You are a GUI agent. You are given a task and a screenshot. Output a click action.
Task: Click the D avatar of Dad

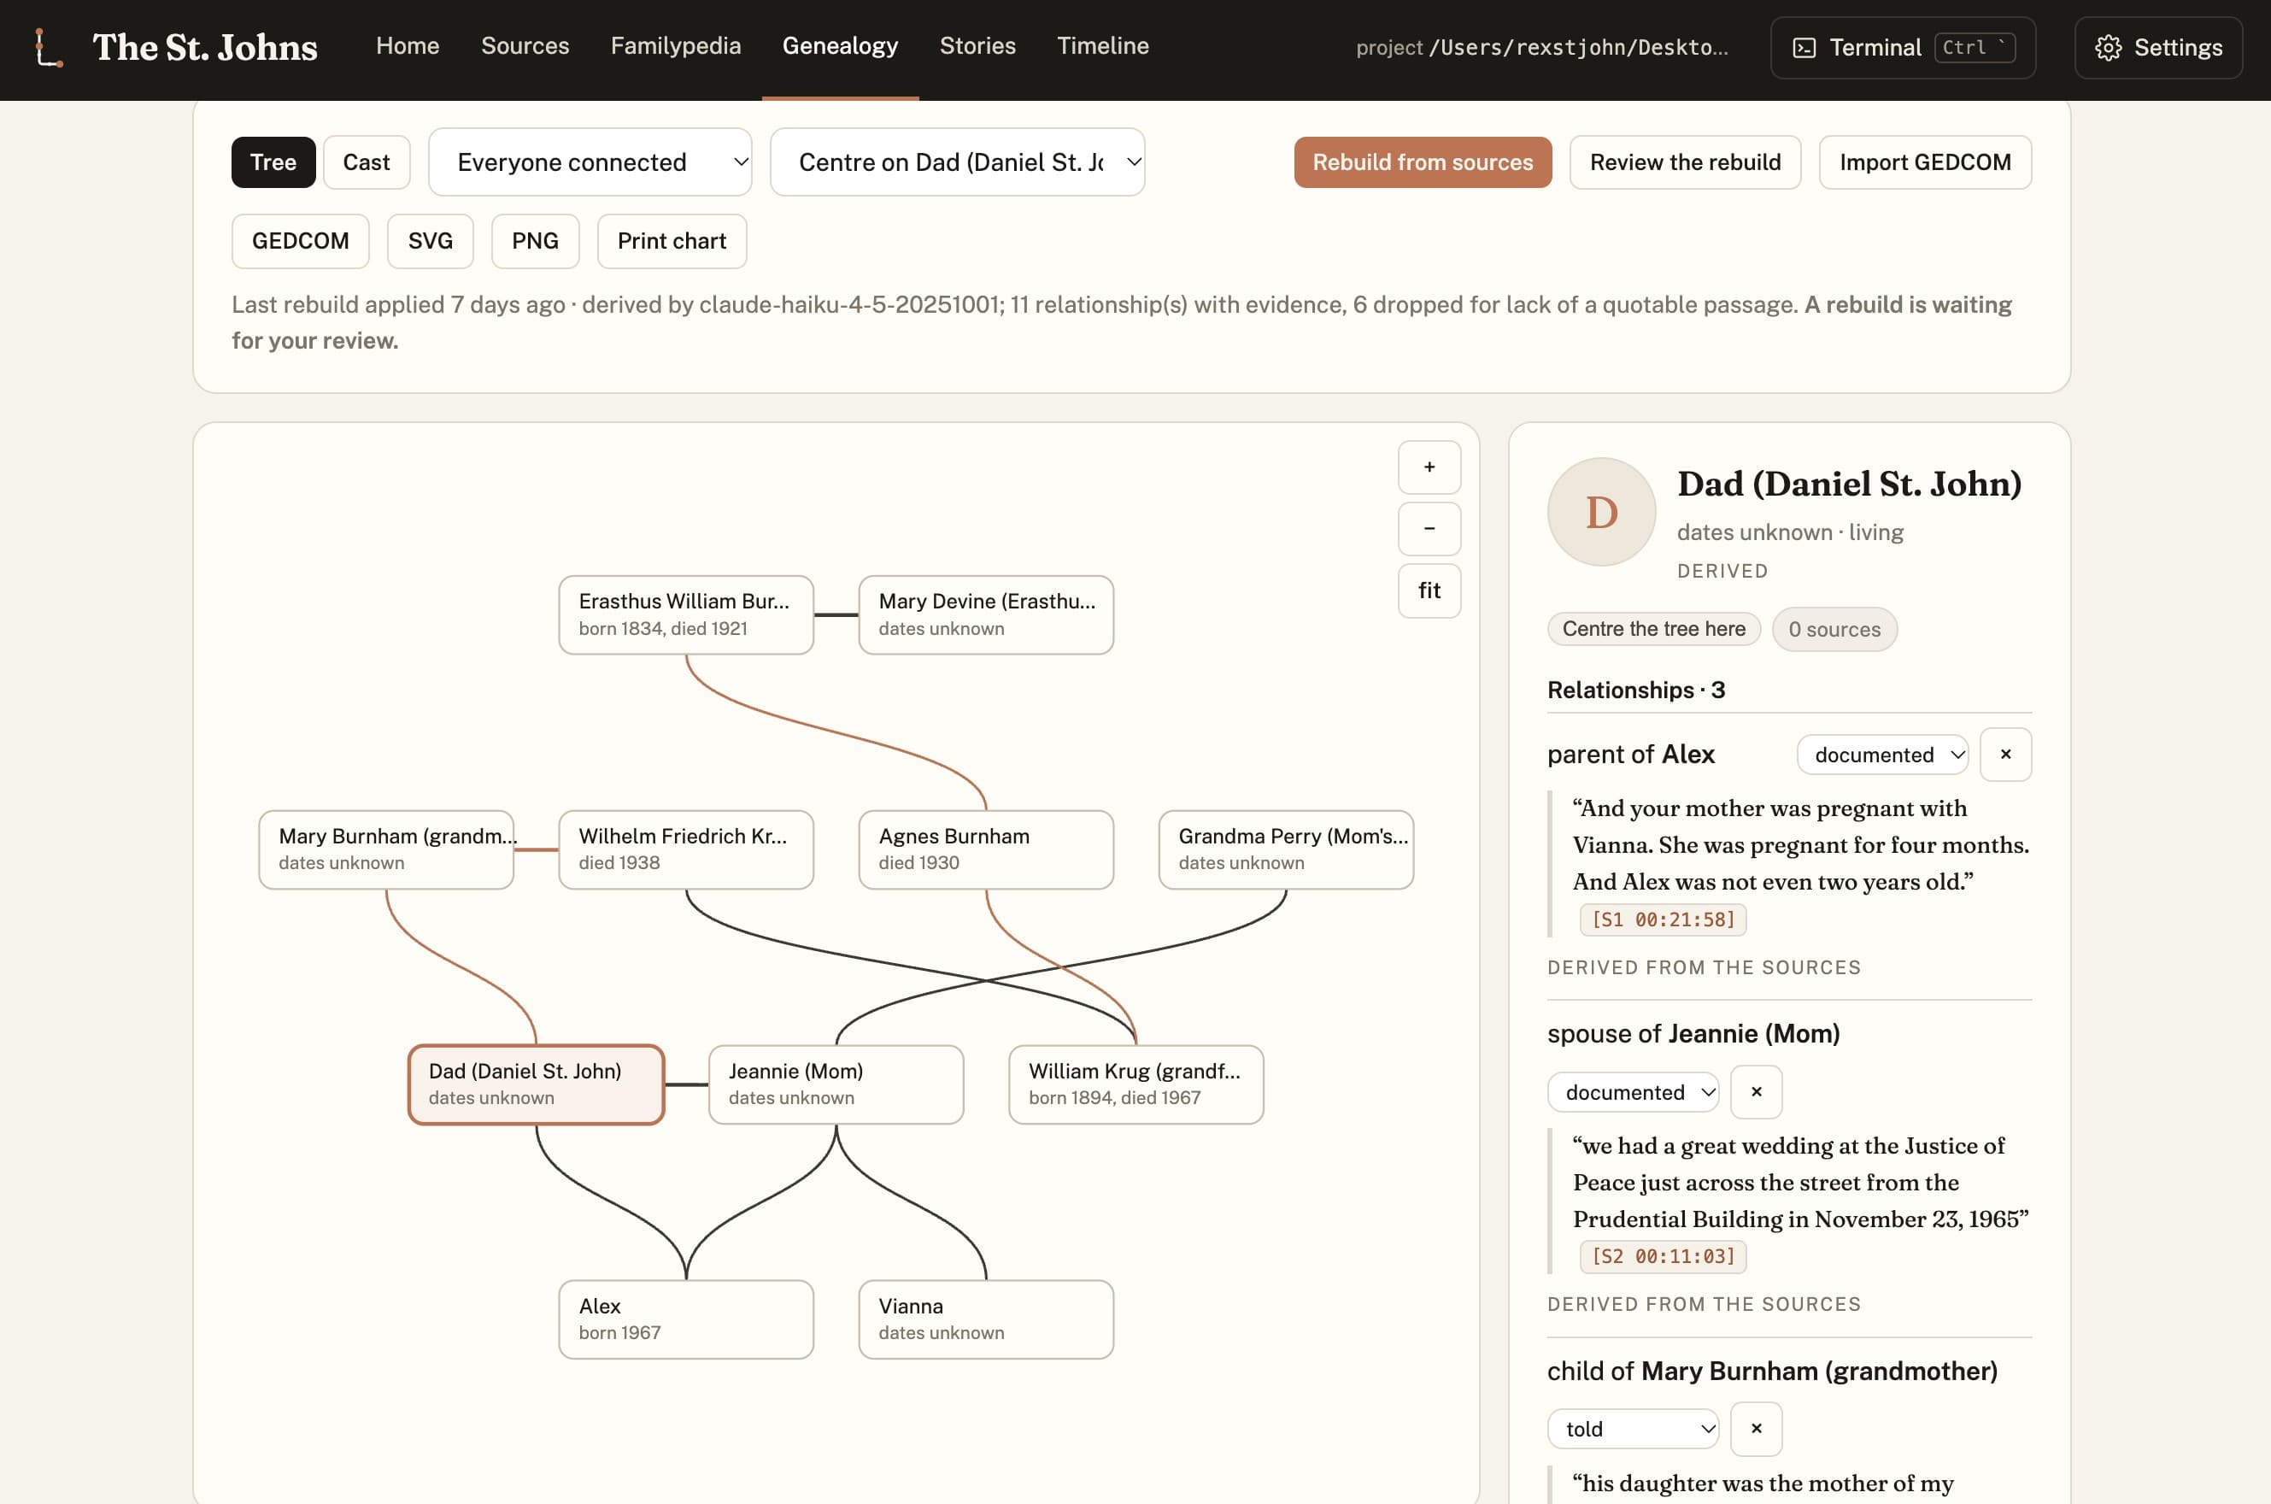(x=1602, y=511)
